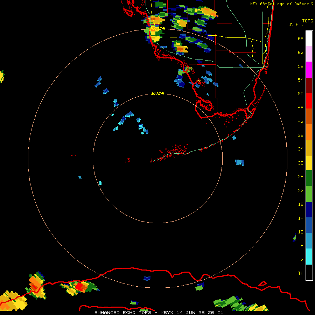Click the TH label on the scale
The image size is (315, 315).
(301, 273)
